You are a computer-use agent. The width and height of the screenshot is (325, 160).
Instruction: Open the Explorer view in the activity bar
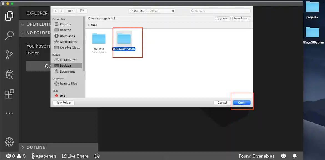[x=9, y=16]
